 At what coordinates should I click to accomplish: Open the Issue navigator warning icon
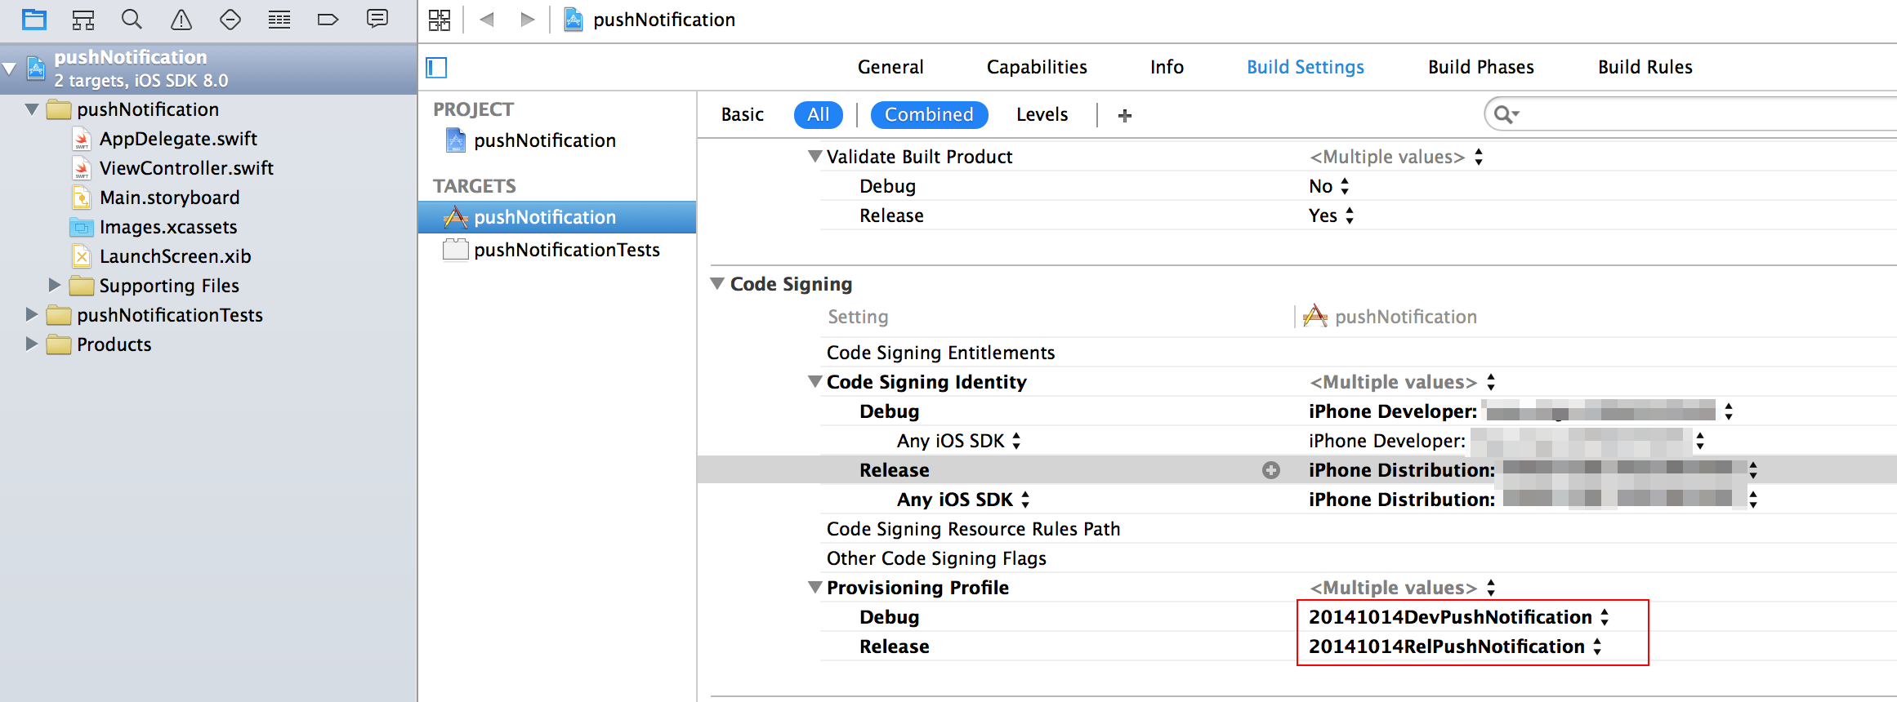click(x=181, y=19)
